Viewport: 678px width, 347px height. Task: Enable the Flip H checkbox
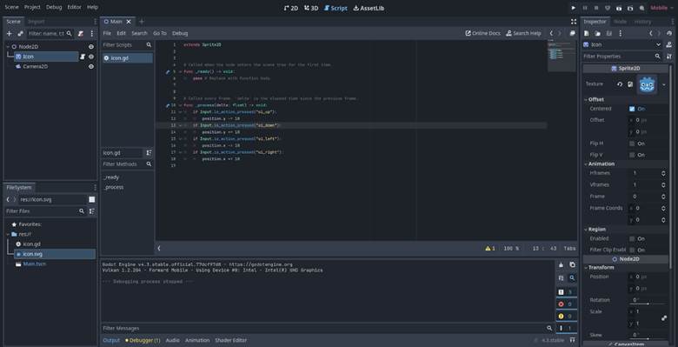pyautogui.click(x=632, y=143)
